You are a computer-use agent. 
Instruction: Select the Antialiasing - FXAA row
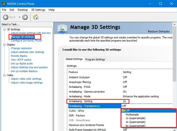click(x=120, y=87)
